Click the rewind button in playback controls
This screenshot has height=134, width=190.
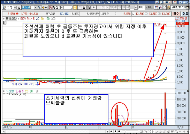pyautogui.click(x=111, y=132)
